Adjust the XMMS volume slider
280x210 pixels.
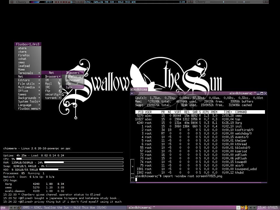tap(223, 2)
